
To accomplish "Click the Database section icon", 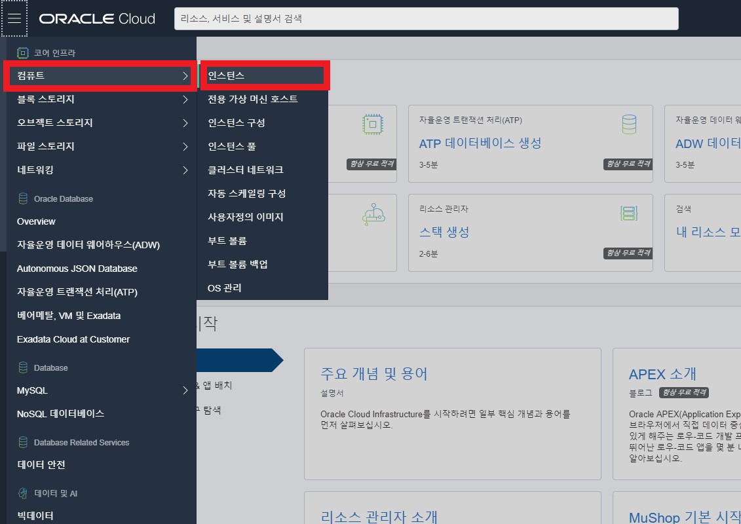I will [x=22, y=367].
